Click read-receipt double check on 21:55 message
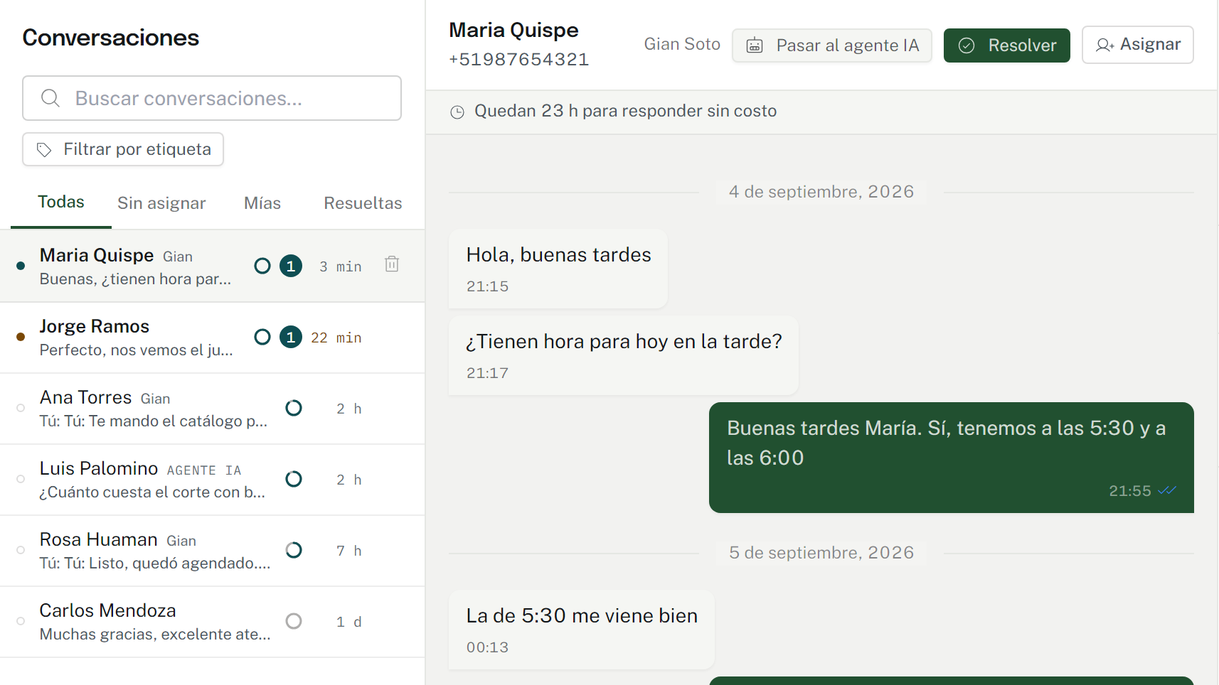This screenshot has width=1219, height=685. coord(1167,490)
